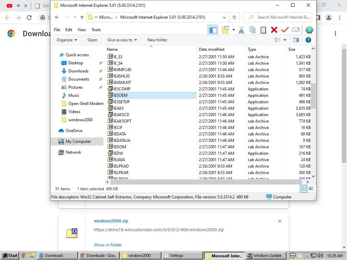Select OneDrive in navigation pane
Viewport: 347px width, 260px height.
coord(74,131)
